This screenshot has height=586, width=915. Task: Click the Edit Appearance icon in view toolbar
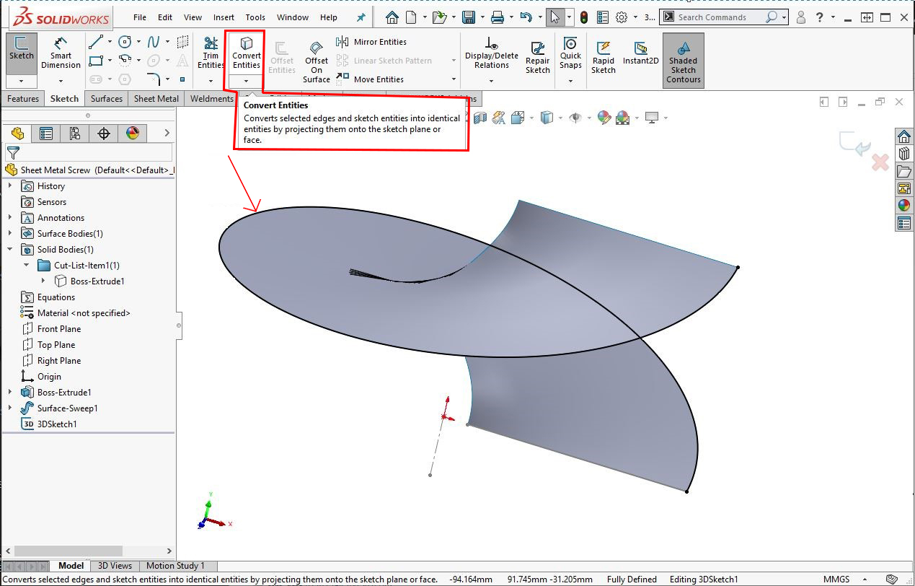pyautogui.click(x=604, y=118)
